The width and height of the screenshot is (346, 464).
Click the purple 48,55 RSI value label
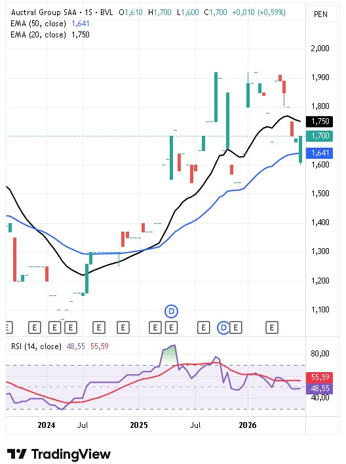pos(320,389)
